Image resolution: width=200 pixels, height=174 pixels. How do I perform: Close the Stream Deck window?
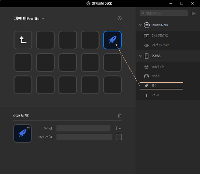[192, 3]
